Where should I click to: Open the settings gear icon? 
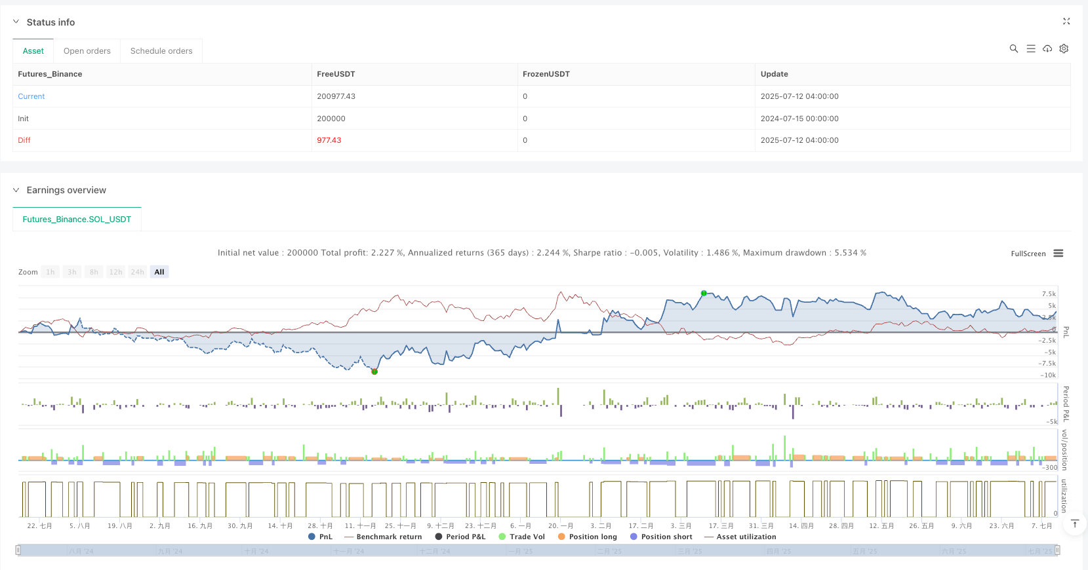1064,48
